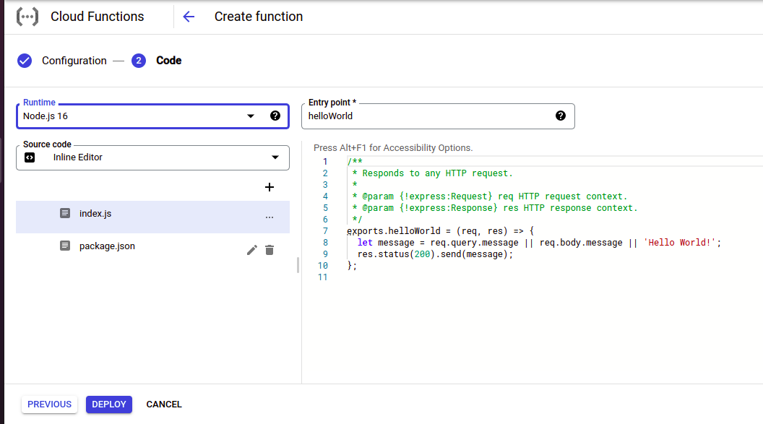Image resolution: width=763 pixels, height=424 pixels.
Task: Click the panel splitter handle beside file list
Action: (298, 265)
